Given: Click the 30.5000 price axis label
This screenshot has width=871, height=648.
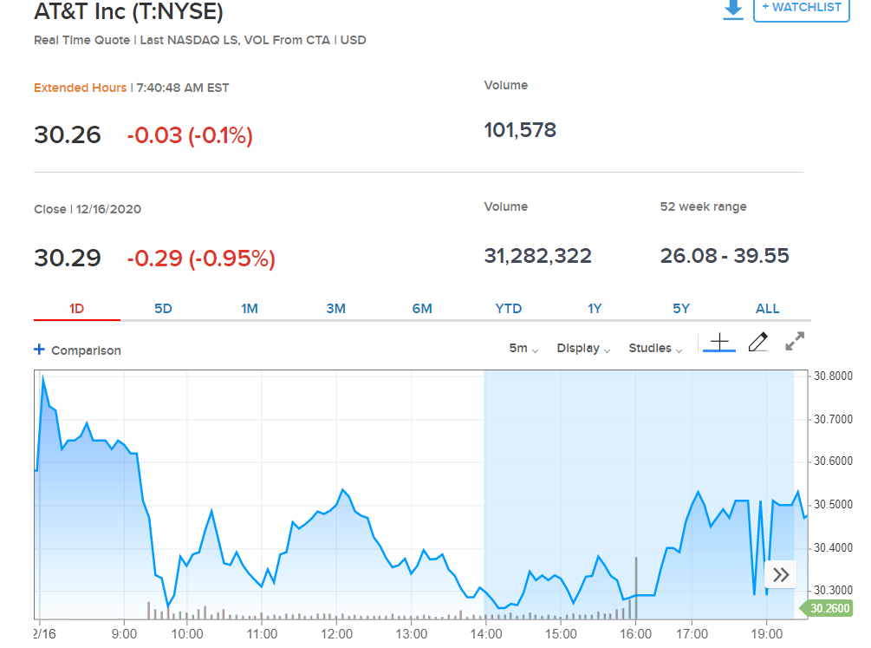Looking at the screenshot, I should coord(833,505).
